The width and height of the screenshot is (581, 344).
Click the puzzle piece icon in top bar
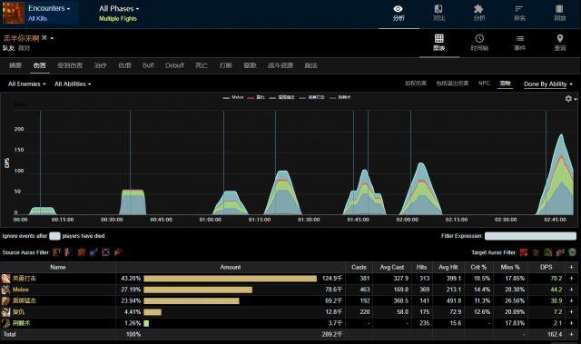pos(478,9)
